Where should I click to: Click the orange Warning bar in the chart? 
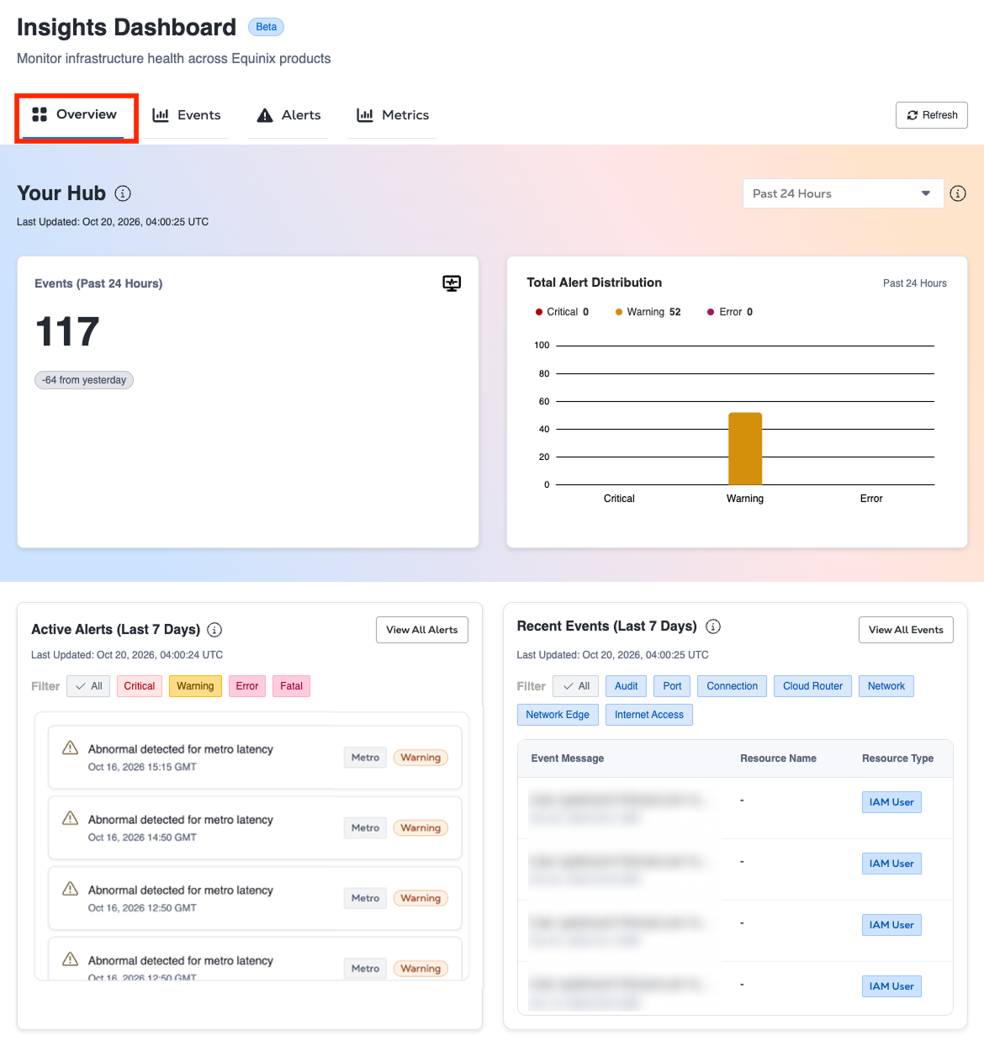point(745,448)
